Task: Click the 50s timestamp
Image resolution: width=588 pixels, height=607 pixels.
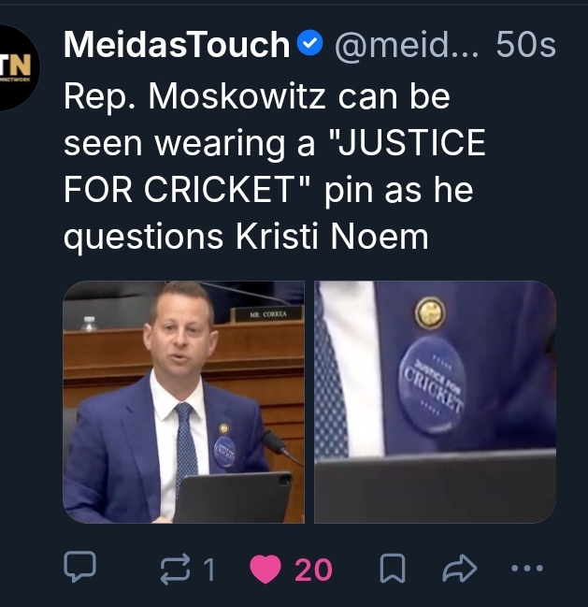Action: (526, 44)
